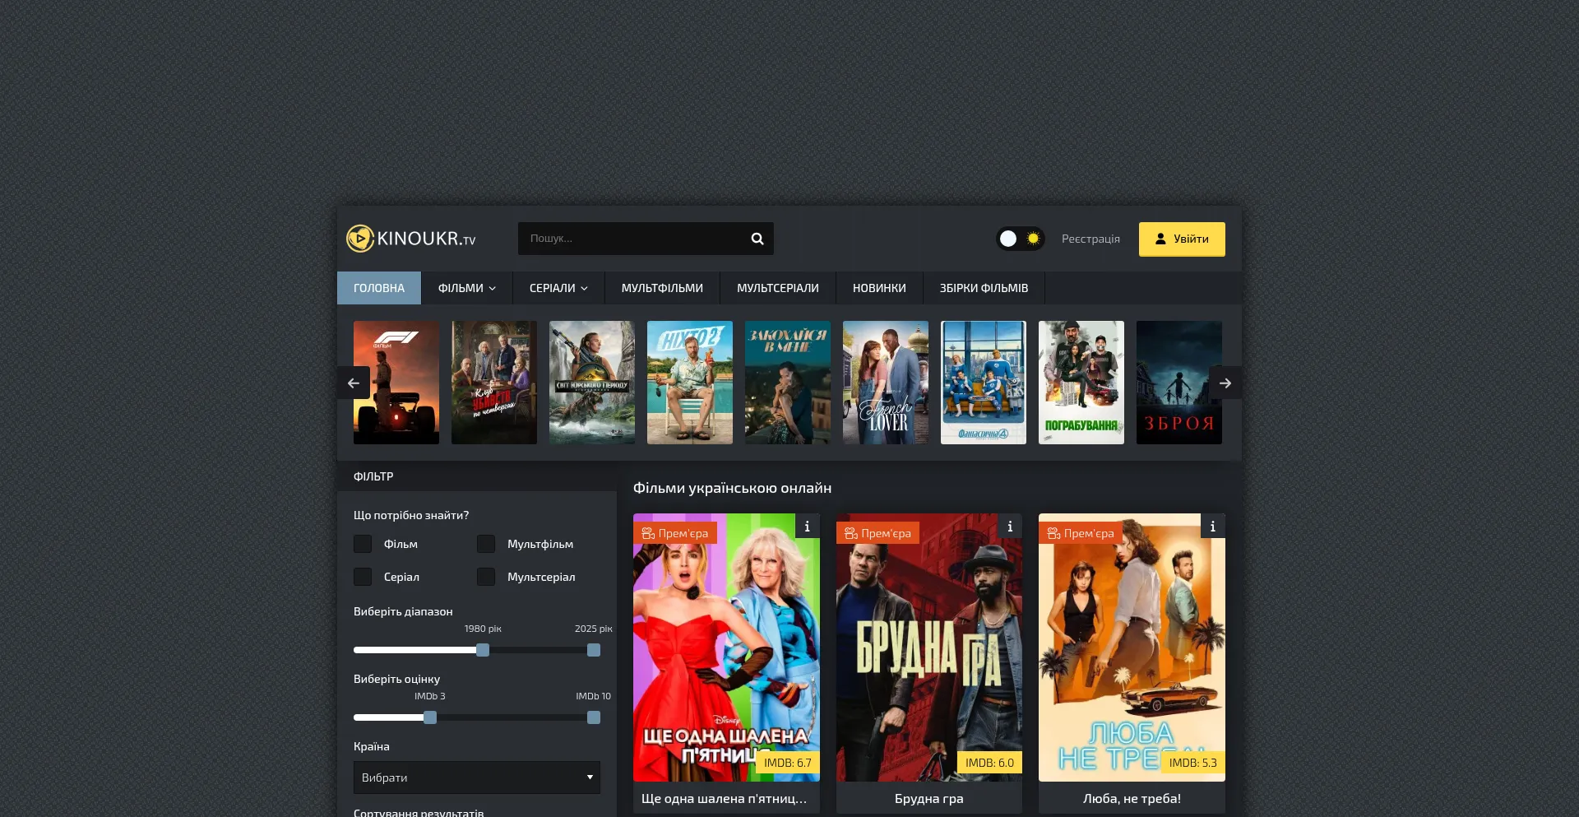The width and height of the screenshot is (1579, 817).
Task: Expand the Фільми dropdown menu
Action: click(x=466, y=288)
